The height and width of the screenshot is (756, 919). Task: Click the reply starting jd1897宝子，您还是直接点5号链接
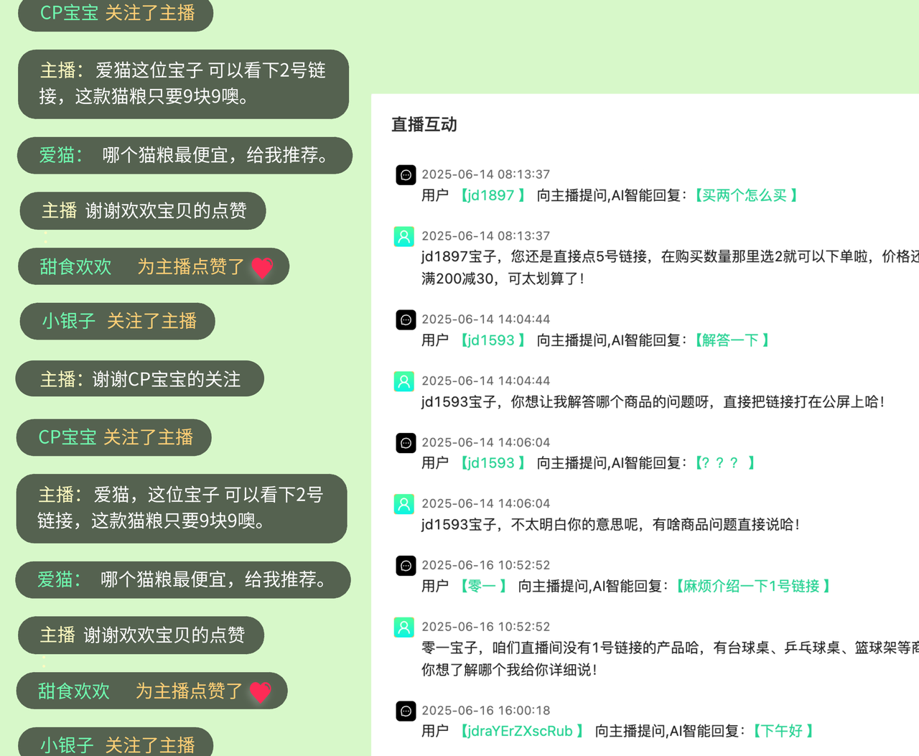tap(670, 267)
